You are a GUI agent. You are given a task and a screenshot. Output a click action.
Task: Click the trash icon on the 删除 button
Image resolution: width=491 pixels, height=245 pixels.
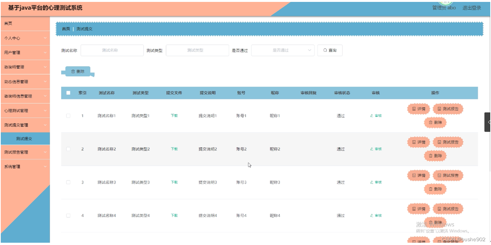pyautogui.click(x=73, y=71)
